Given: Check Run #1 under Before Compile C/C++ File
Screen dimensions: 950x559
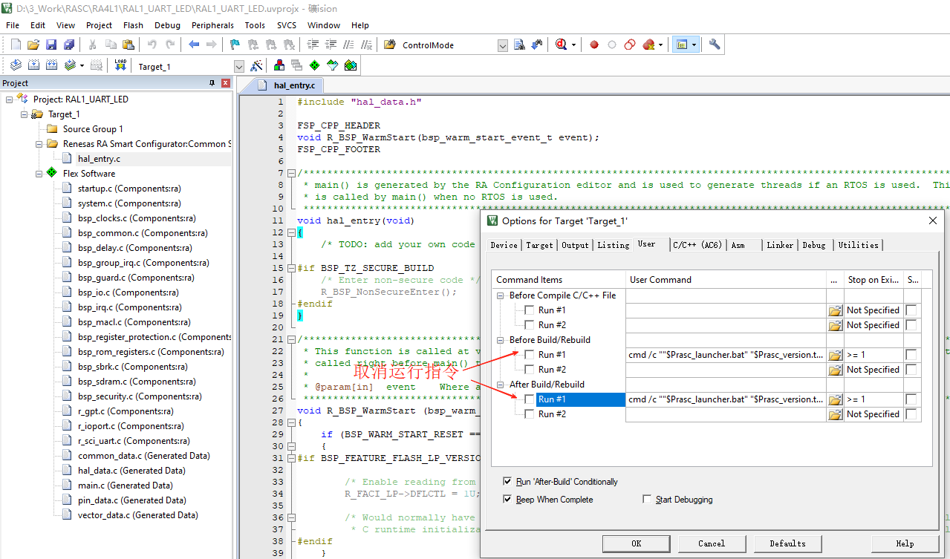Looking at the screenshot, I should (529, 310).
